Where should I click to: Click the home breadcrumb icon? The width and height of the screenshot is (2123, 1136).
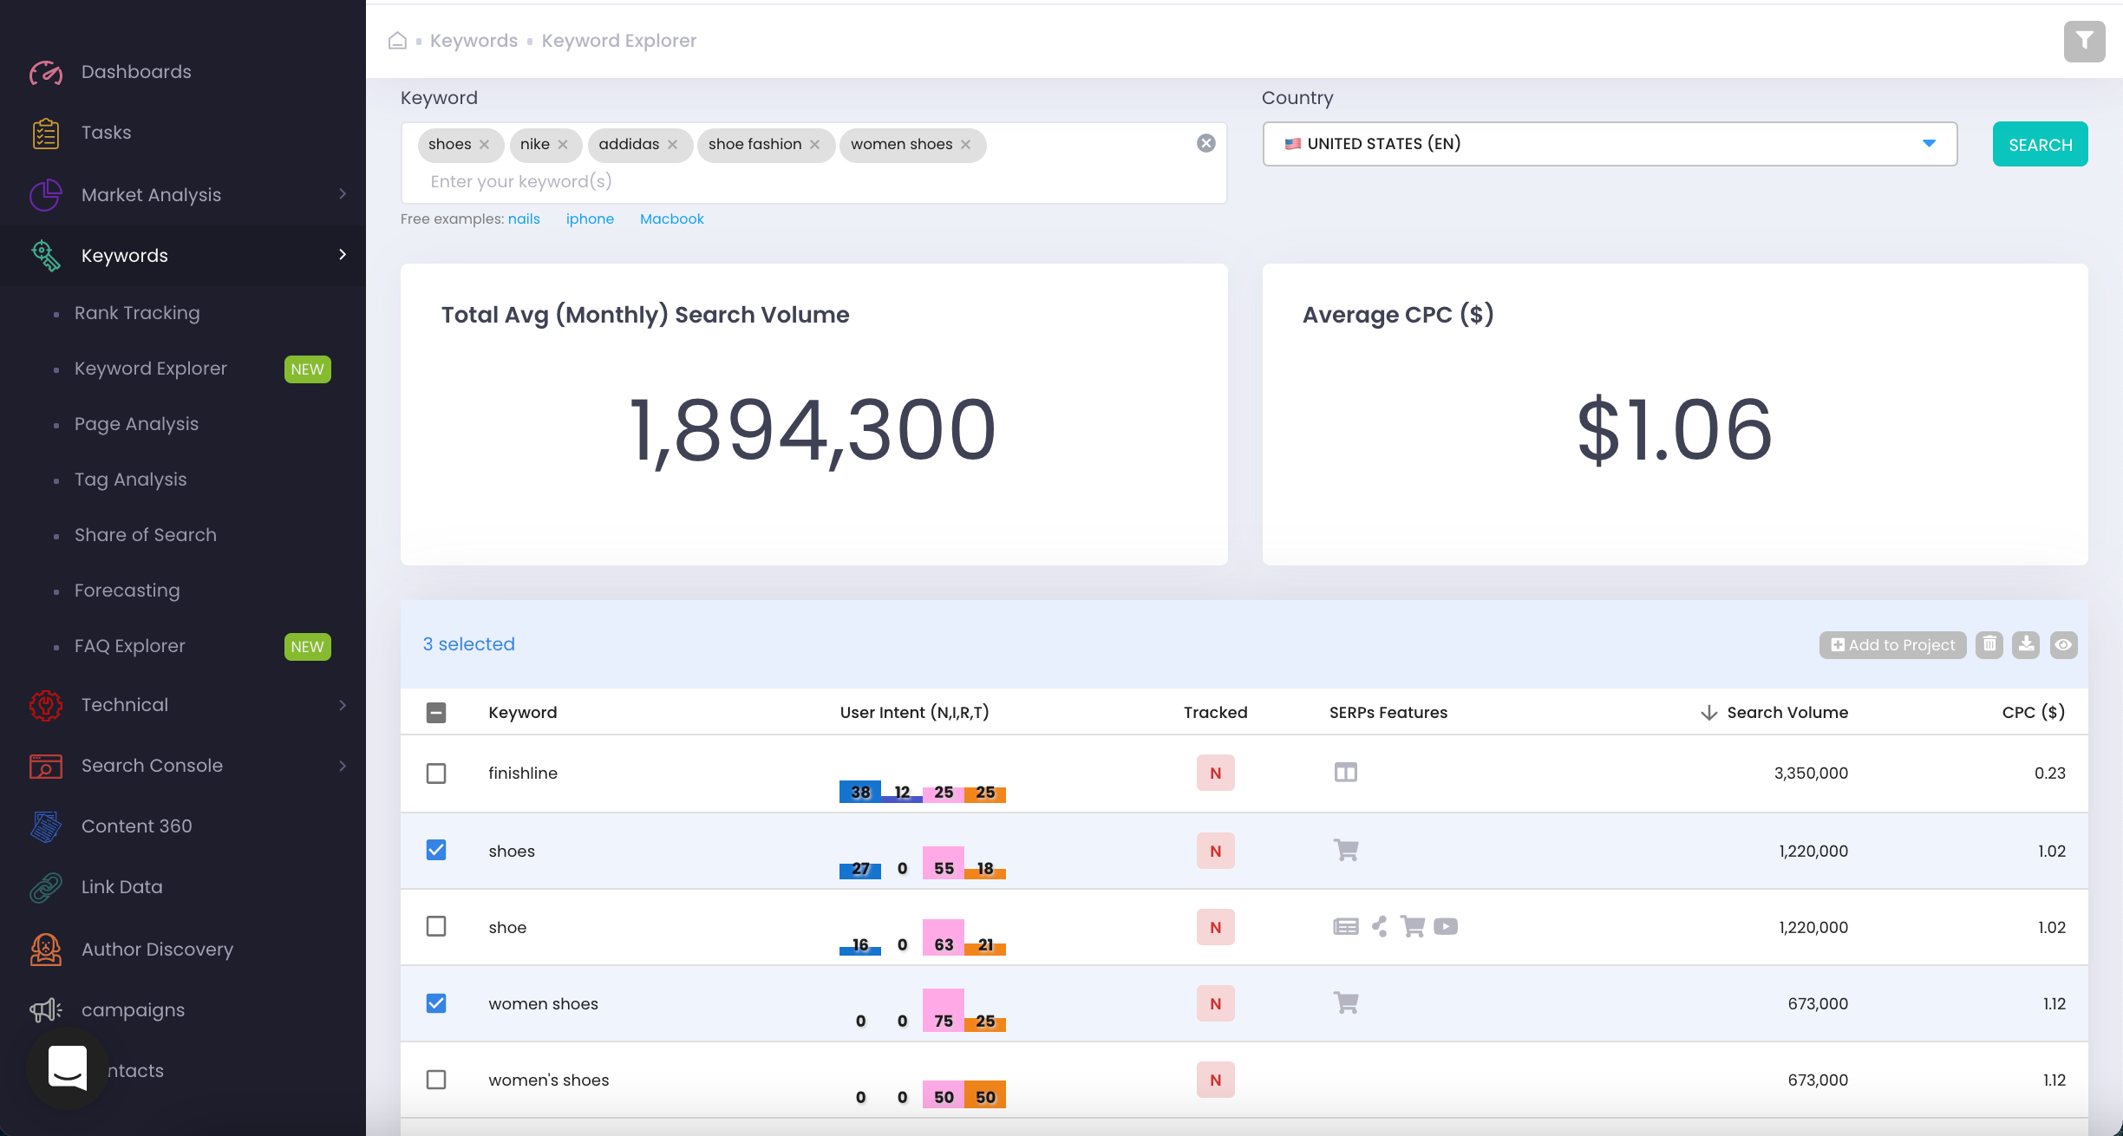pos(397,41)
